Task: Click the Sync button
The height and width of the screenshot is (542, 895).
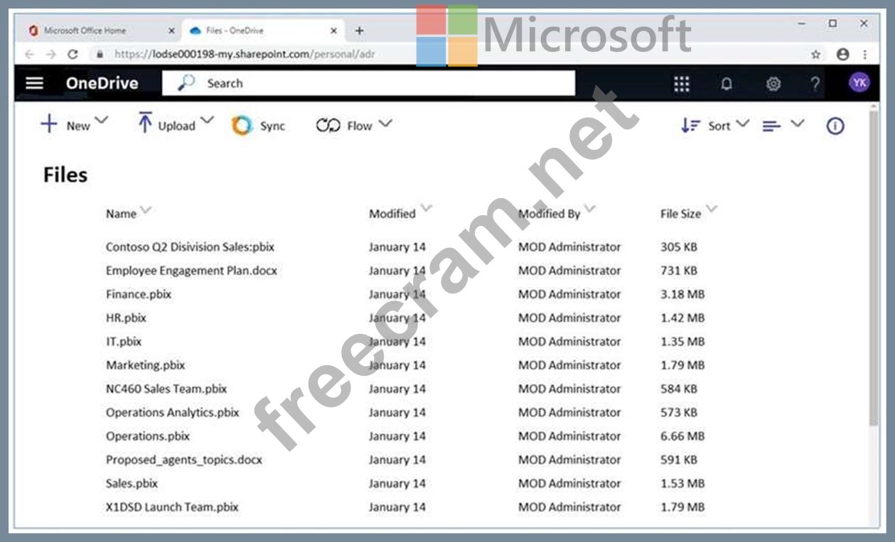Action: tap(259, 126)
